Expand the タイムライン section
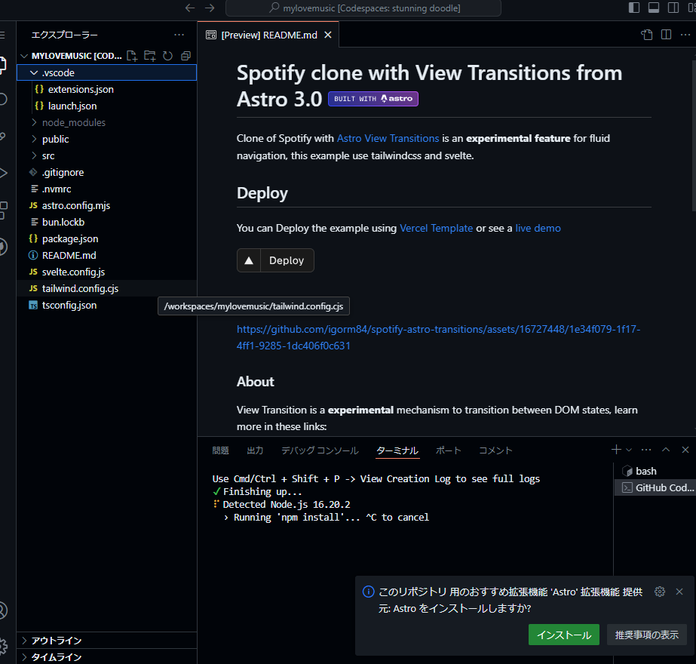Screen dimensions: 696x664 pos(106,657)
